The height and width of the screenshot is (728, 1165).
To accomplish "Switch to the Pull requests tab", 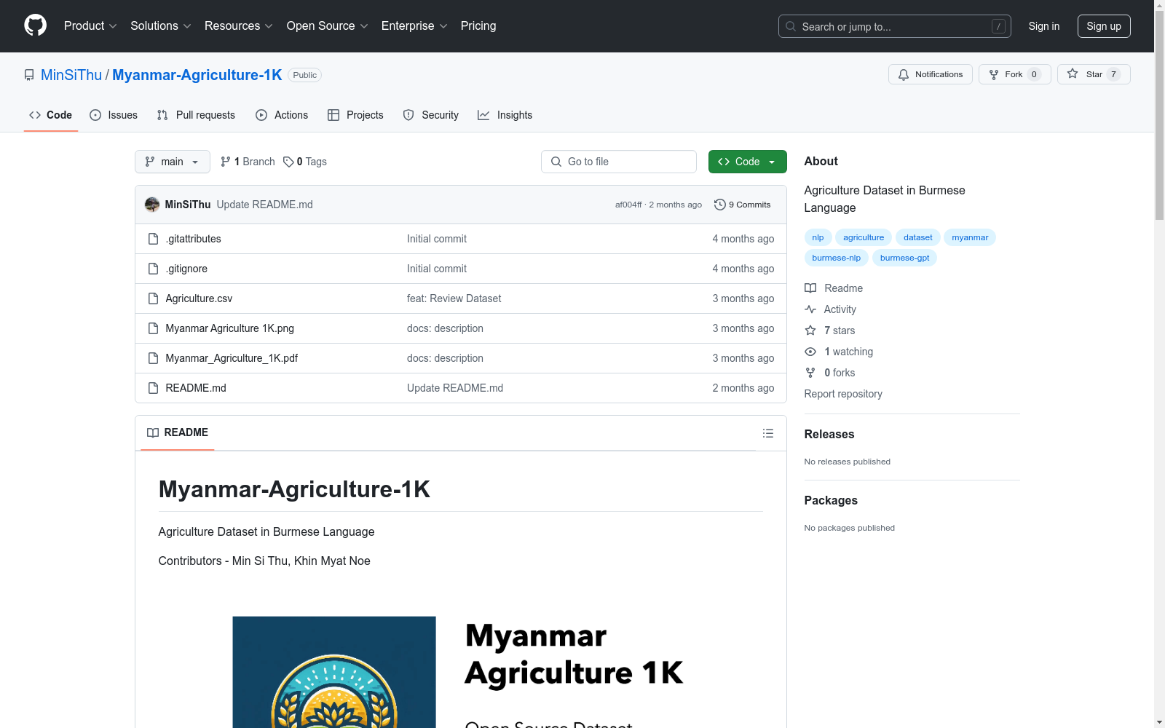I will tap(196, 115).
